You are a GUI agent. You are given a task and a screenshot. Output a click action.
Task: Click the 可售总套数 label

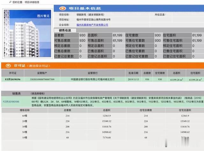pyautogui.click(x=62, y=41)
